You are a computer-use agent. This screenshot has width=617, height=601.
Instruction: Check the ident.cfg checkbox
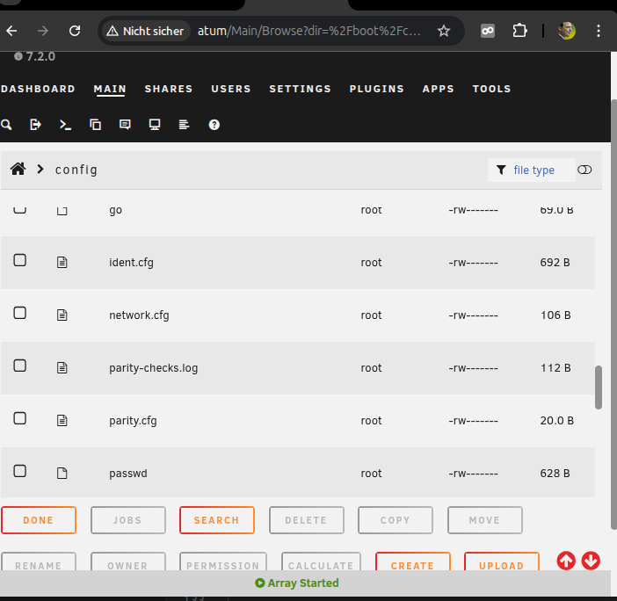[x=19, y=260]
